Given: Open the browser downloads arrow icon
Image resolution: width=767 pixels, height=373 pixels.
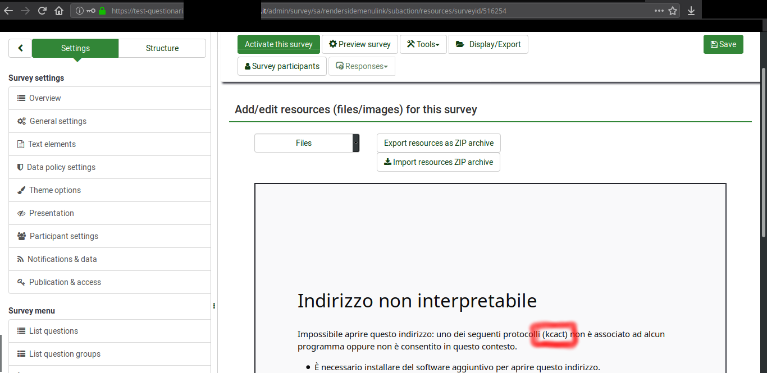Looking at the screenshot, I should 691,11.
